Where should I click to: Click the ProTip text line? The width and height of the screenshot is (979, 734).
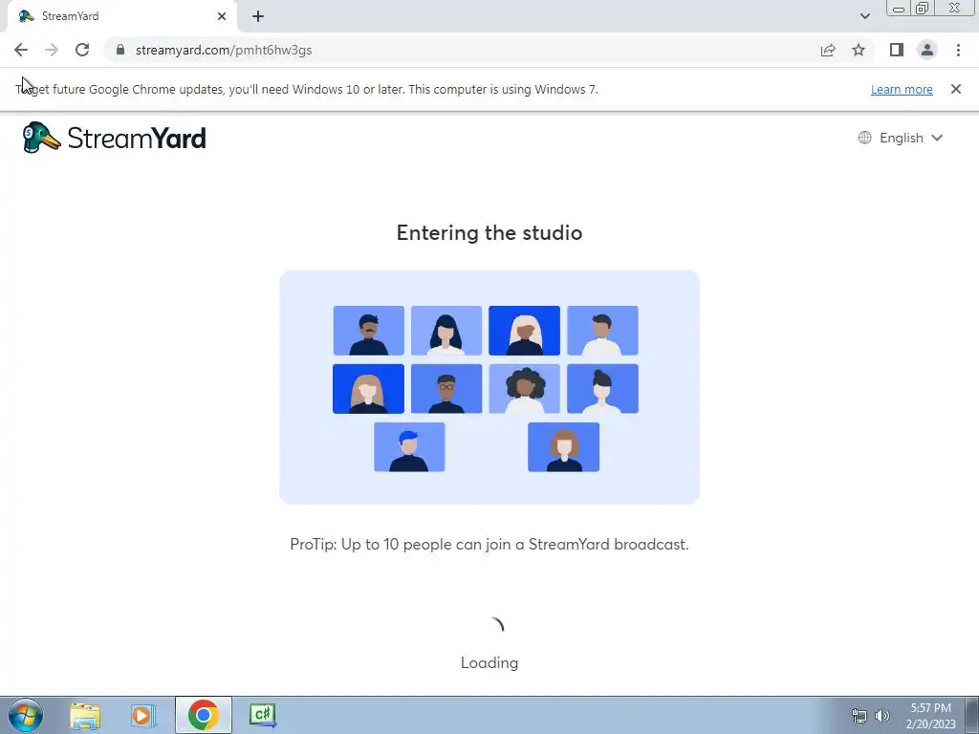point(489,544)
